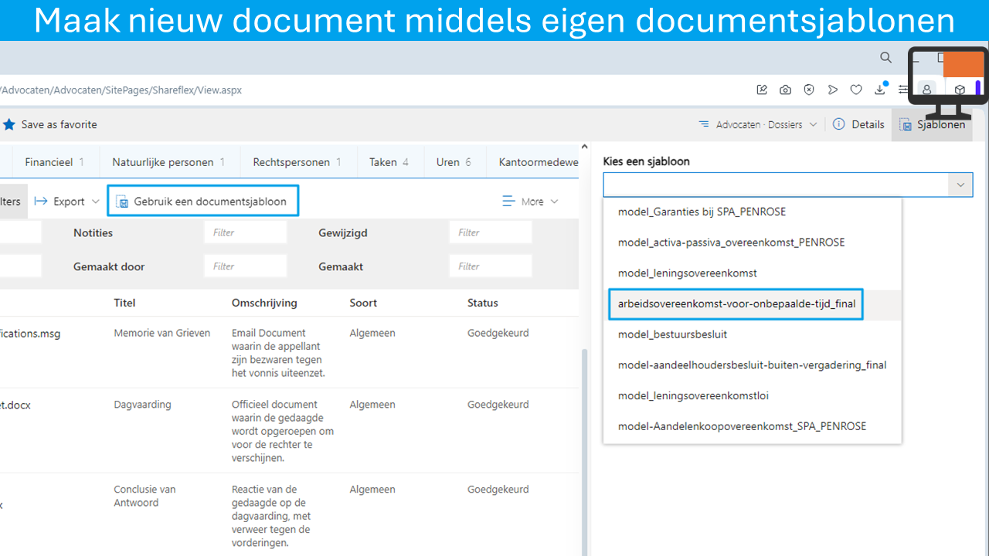Click the Notities filter input
Viewport: 989px width, 556px height.
pos(245,232)
